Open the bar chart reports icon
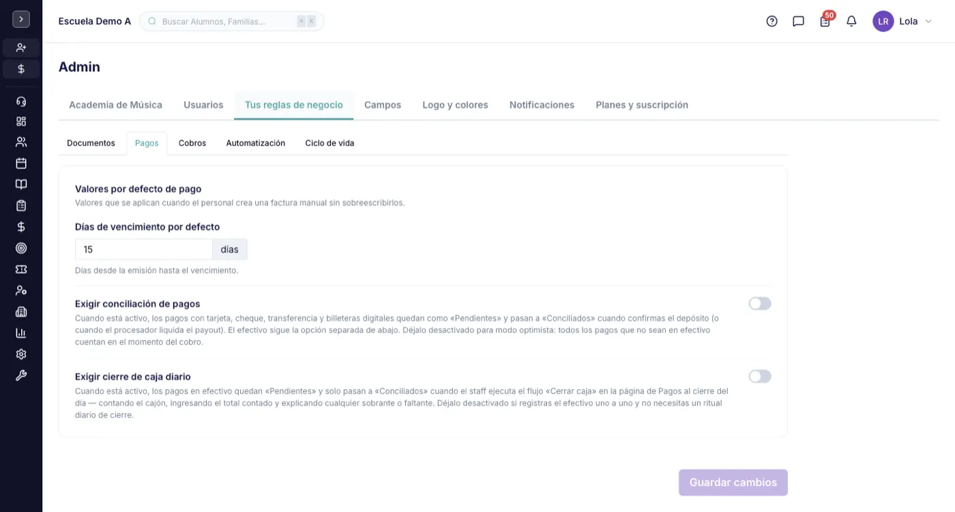The image size is (955, 512). [x=21, y=333]
